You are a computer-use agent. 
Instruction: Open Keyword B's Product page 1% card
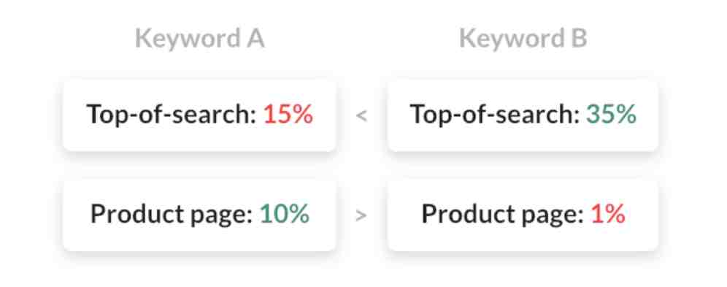tap(523, 215)
